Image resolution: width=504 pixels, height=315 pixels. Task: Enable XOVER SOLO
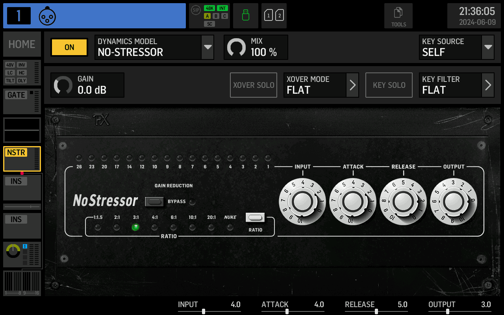254,85
